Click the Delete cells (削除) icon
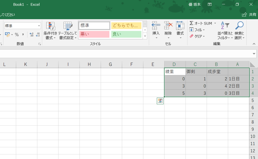The height and width of the screenshot is (159, 258). (168, 26)
